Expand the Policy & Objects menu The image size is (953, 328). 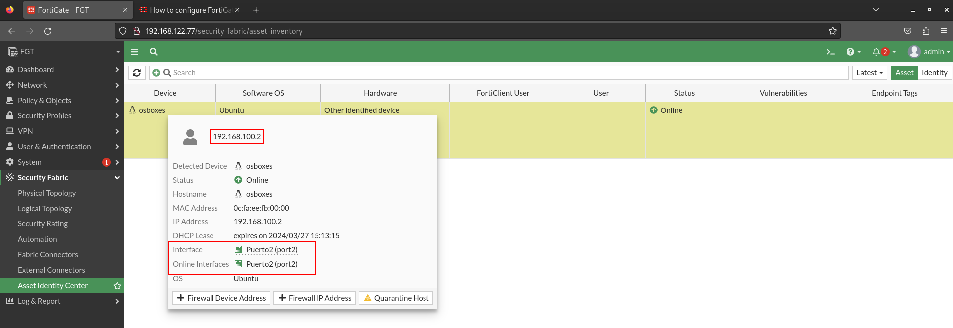click(x=62, y=101)
